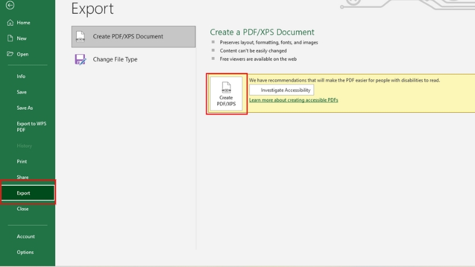Click the Create PDF/XPS icon button
The image size is (475, 267).
pyautogui.click(x=226, y=94)
